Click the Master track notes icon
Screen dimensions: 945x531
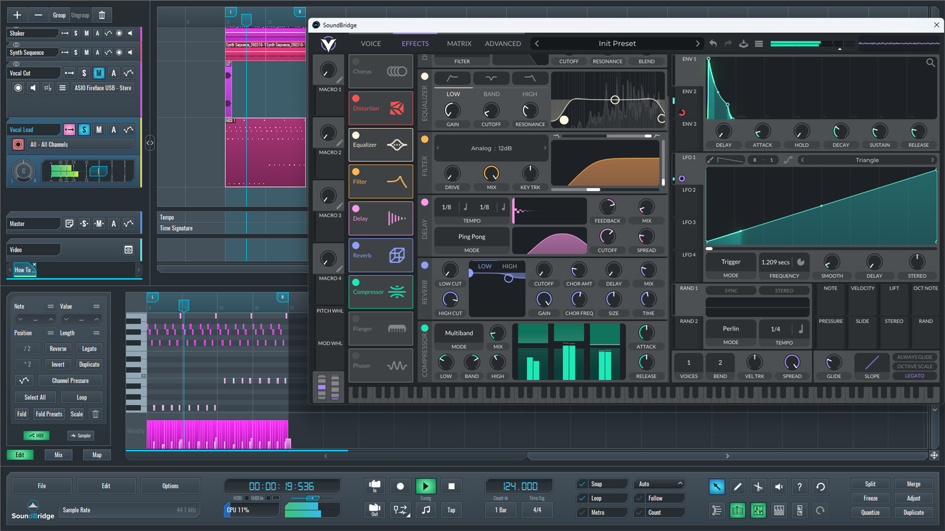[x=69, y=224]
